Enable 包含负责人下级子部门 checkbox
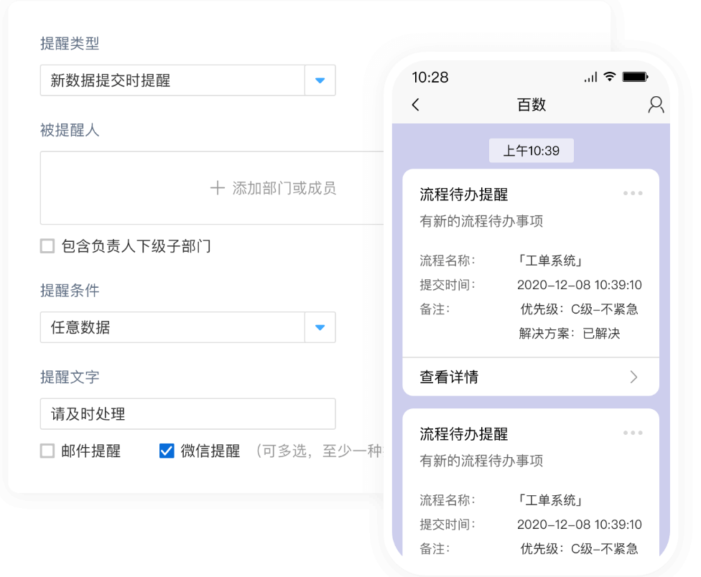The image size is (701, 577). pyautogui.click(x=47, y=247)
